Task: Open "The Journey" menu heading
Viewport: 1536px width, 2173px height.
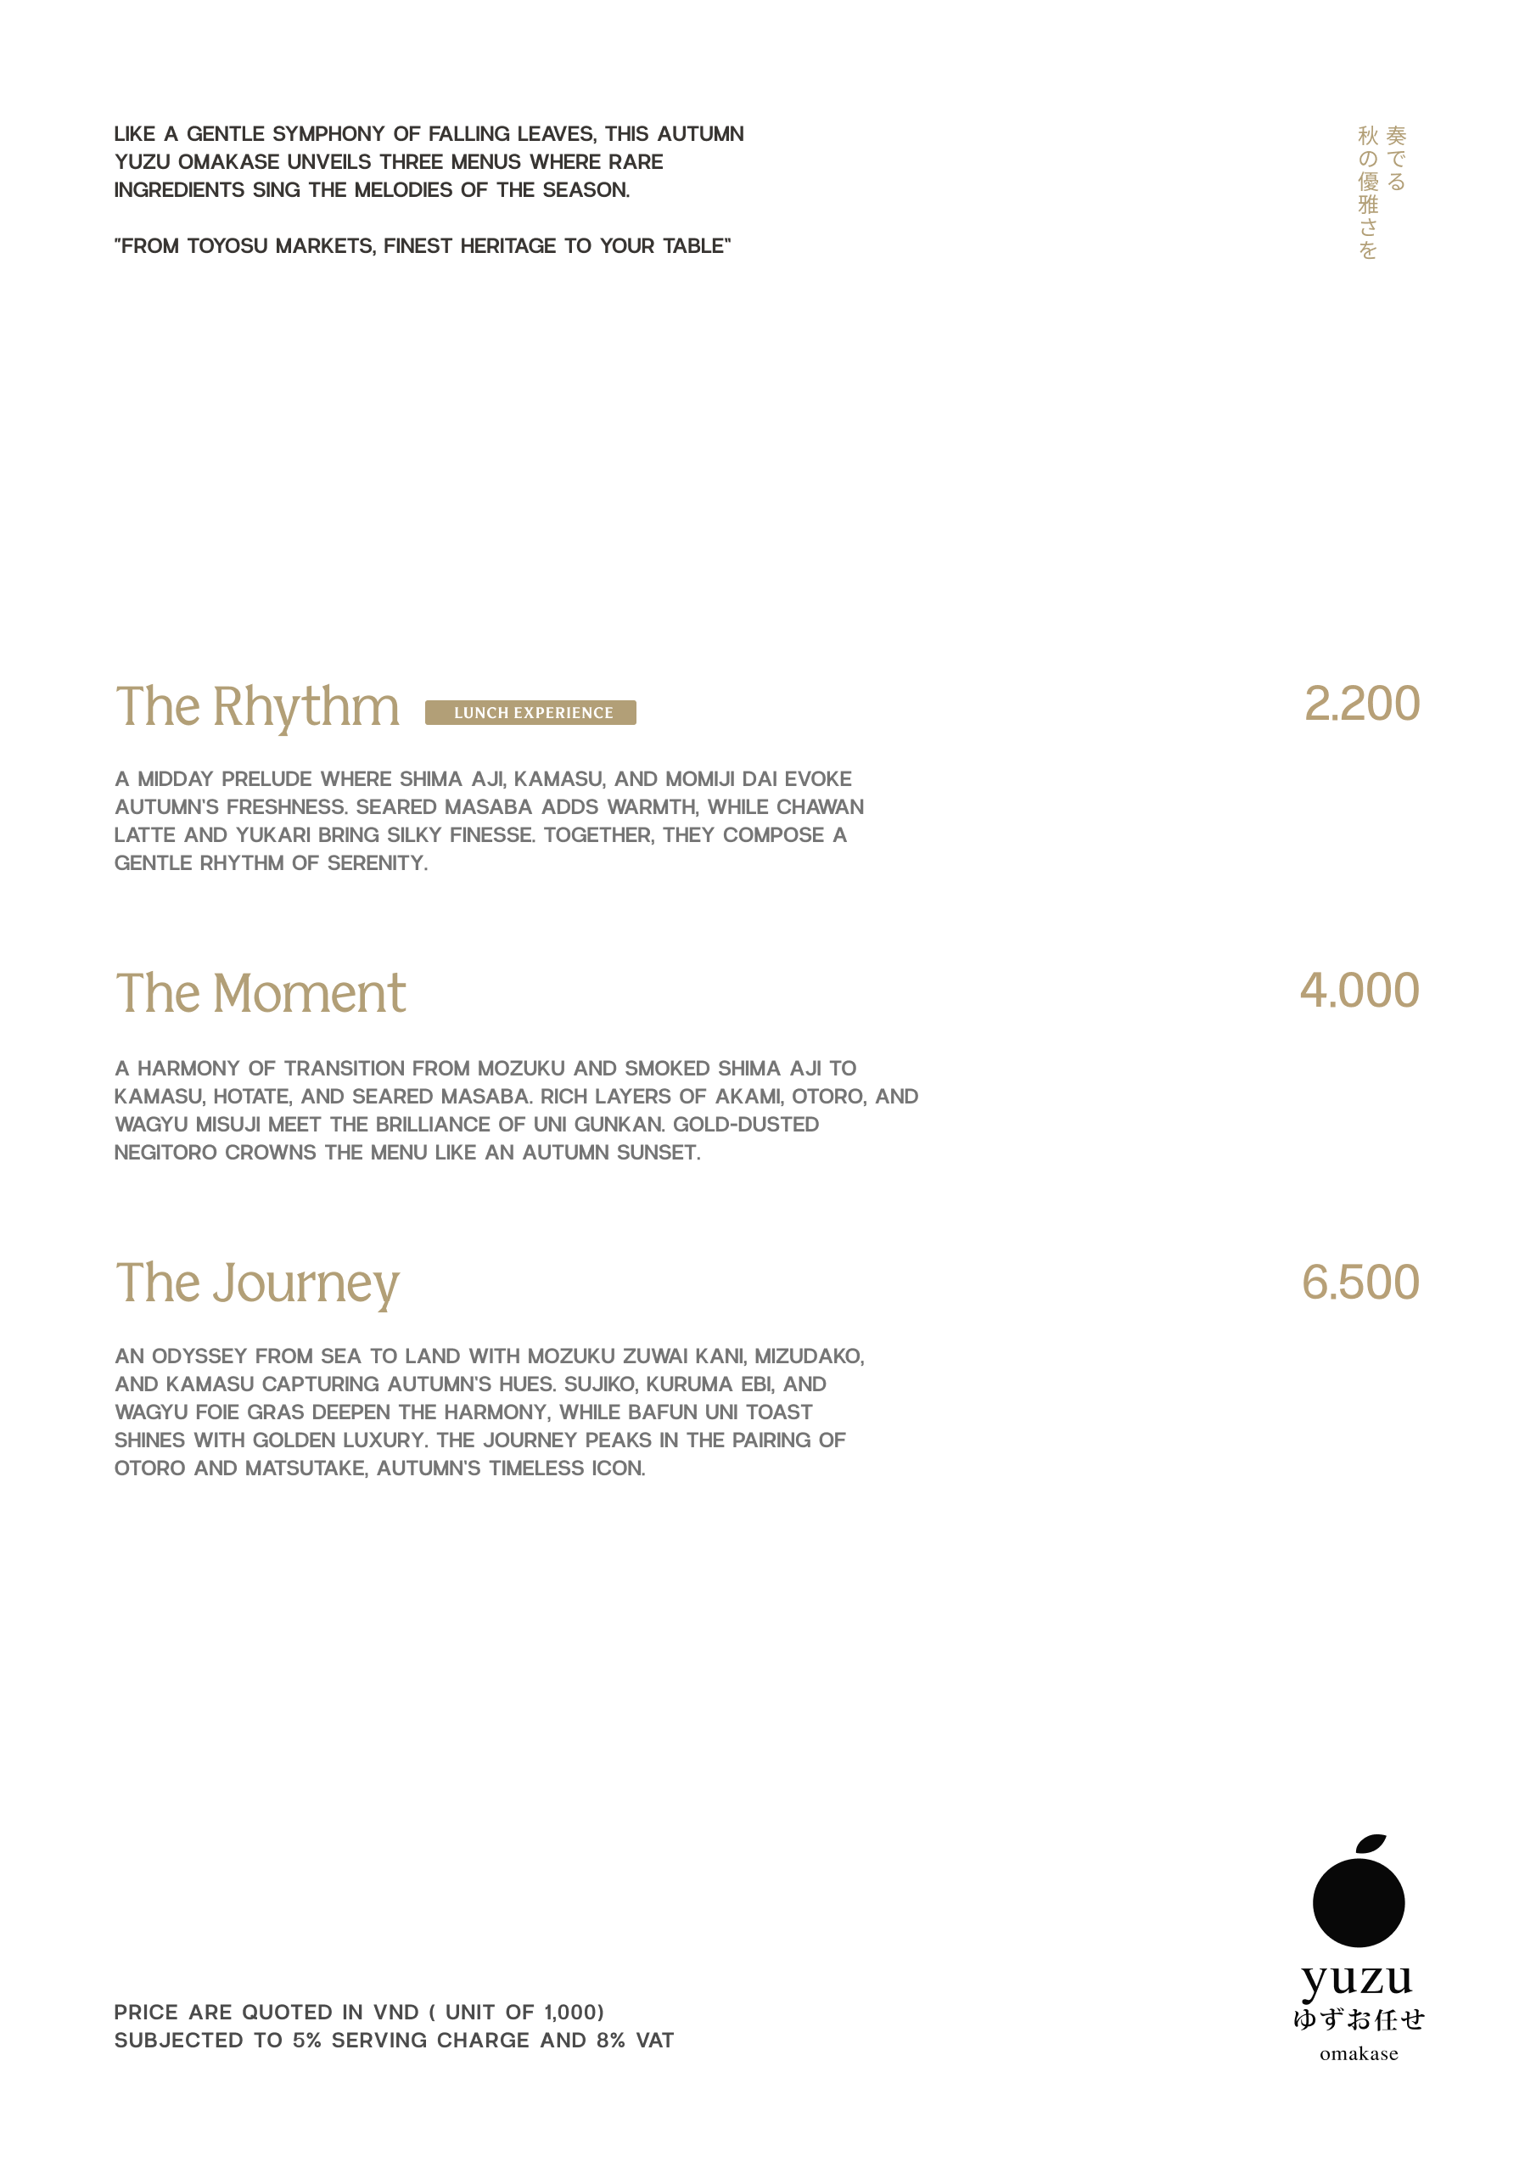Action: coord(257,1283)
